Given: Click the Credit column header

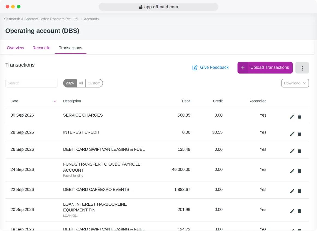Looking at the screenshot, I should pos(218,101).
